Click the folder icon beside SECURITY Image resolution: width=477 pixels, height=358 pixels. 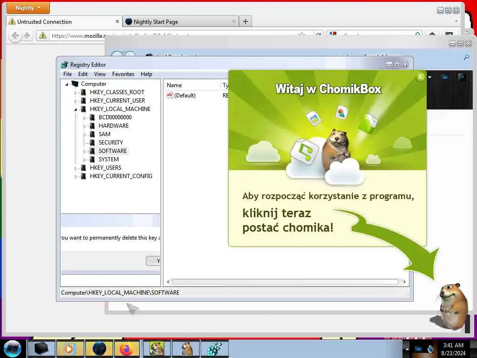[x=92, y=143]
